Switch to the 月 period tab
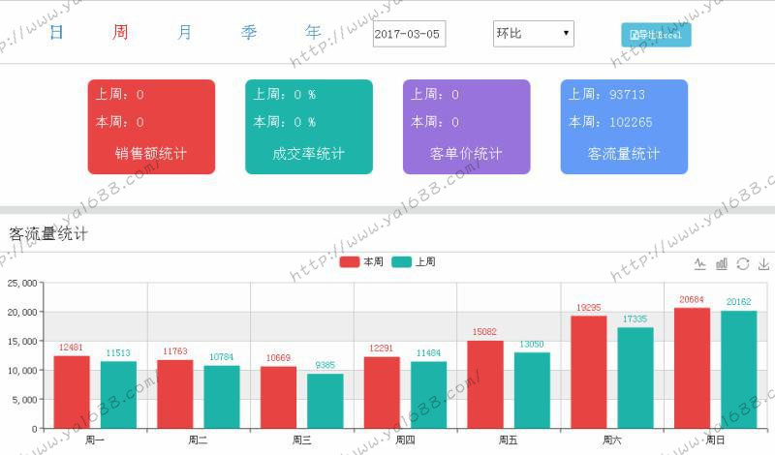 (x=184, y=32)
